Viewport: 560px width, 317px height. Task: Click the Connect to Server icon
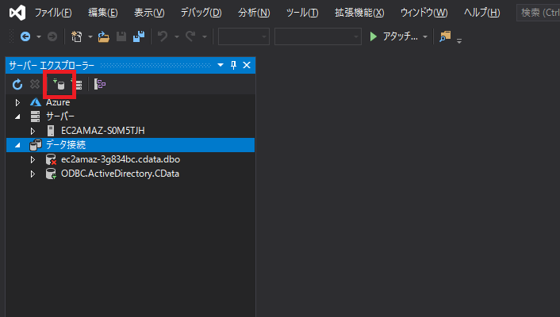[78, 84]
